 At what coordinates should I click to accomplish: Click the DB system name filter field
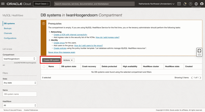[x=20, y=94]
